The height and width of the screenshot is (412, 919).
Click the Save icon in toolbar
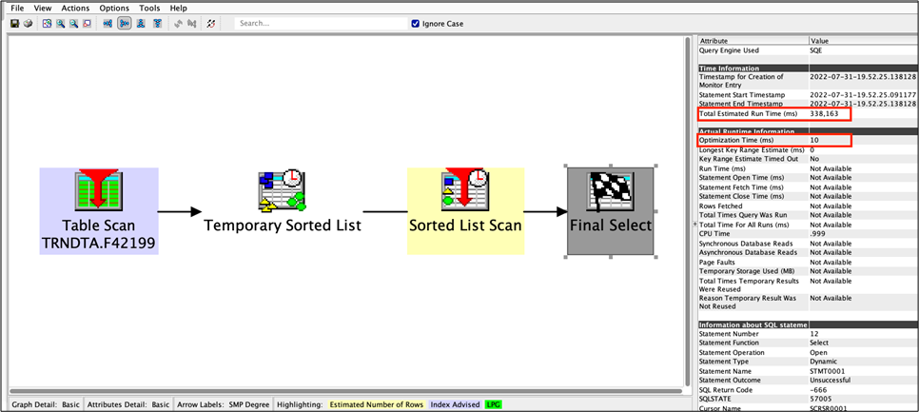15,23
